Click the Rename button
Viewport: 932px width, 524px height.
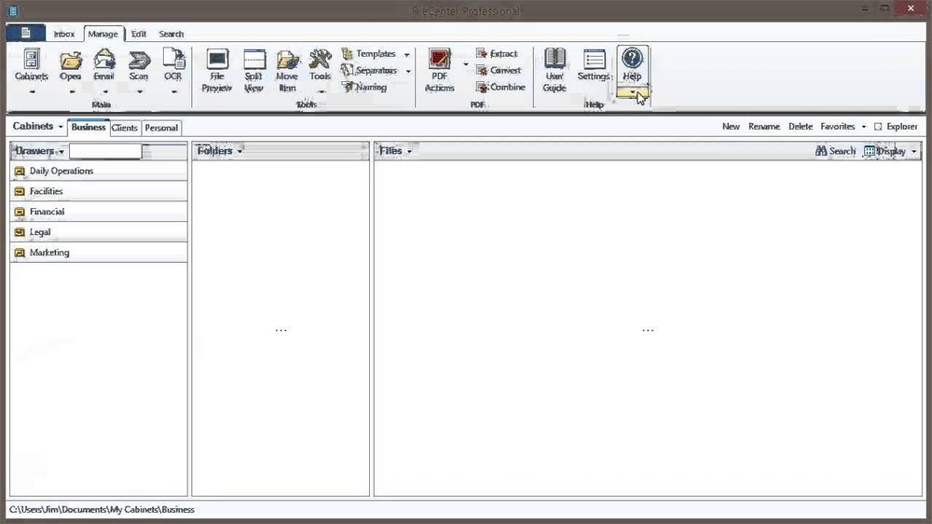coord(764,126)
